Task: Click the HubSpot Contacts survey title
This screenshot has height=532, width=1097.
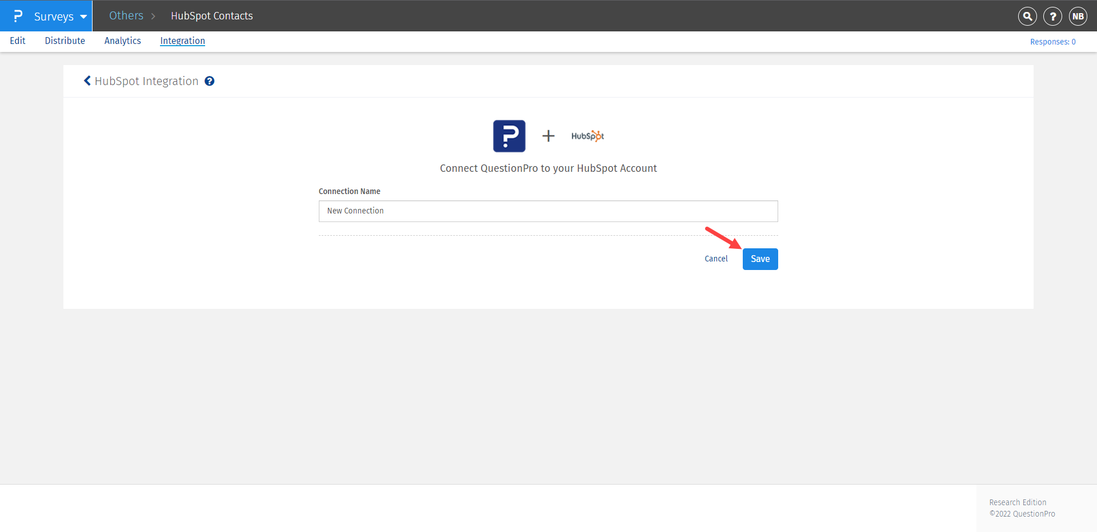Action: click(x=211, y=16)
